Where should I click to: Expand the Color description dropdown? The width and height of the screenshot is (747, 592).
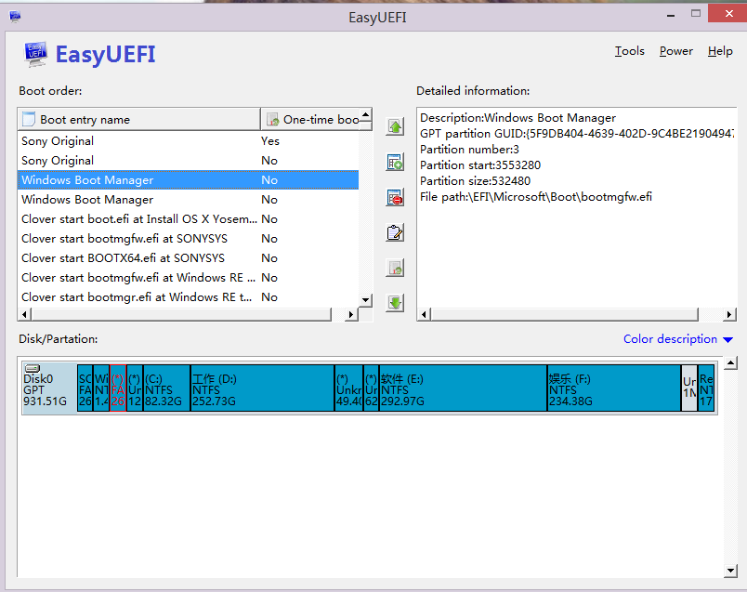(678, 339)
